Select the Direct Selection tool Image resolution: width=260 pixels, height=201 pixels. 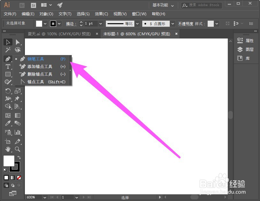[18, 42]
